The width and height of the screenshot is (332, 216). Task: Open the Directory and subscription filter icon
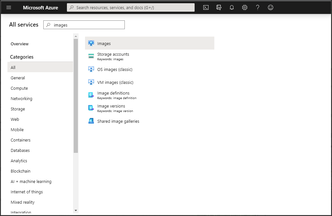219,8
